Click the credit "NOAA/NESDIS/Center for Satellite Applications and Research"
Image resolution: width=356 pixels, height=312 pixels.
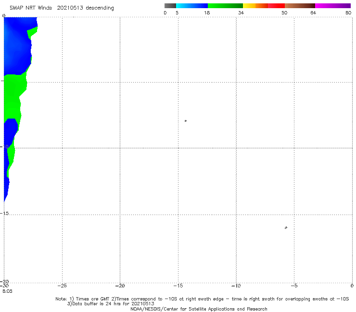[199, 309]
